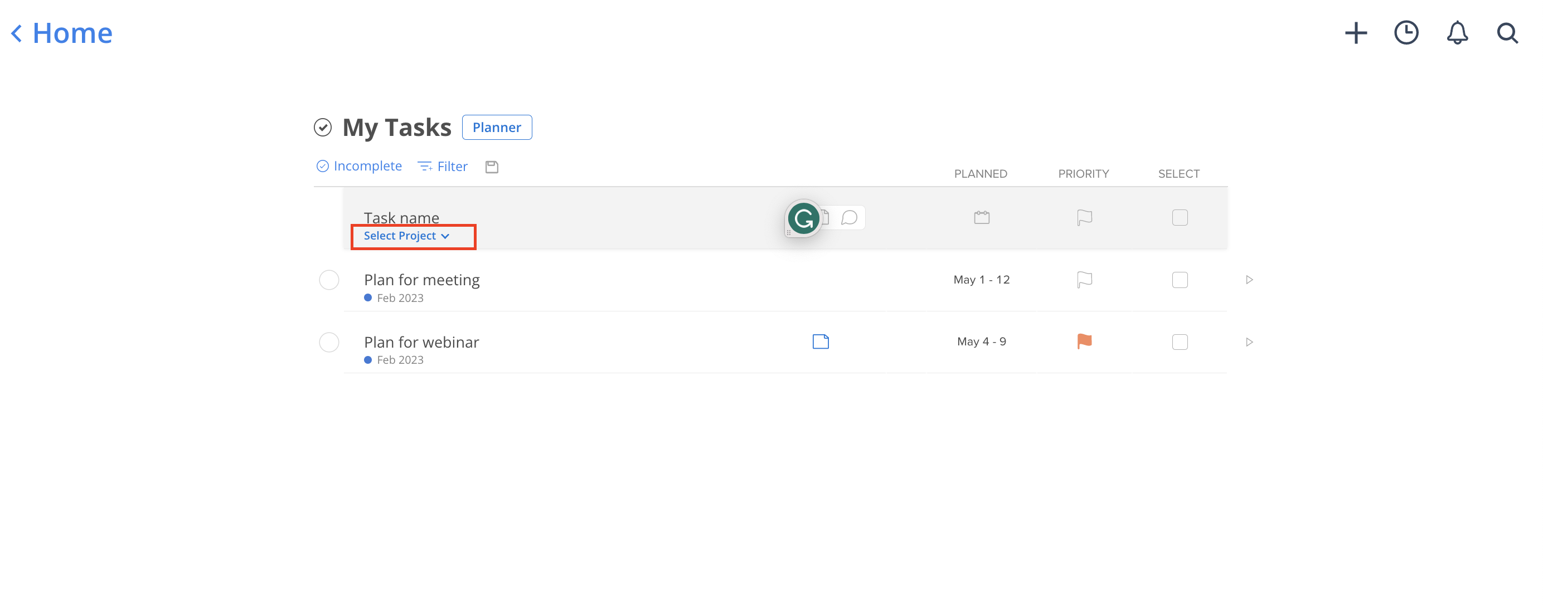The height and width of the screenshot is (605, 1543).
Task: Save the current filter with floppy disk icon
Action: (x=492, y=167)
